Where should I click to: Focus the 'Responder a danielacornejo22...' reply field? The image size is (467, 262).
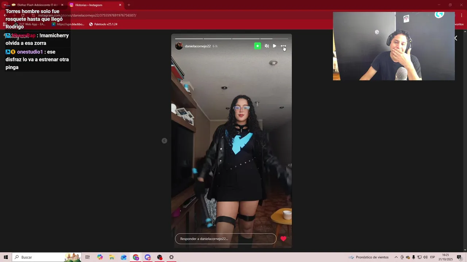pos(226,239)
